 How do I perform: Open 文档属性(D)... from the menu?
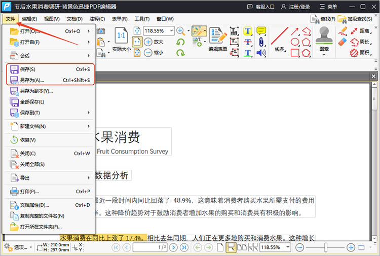[50, 205]
